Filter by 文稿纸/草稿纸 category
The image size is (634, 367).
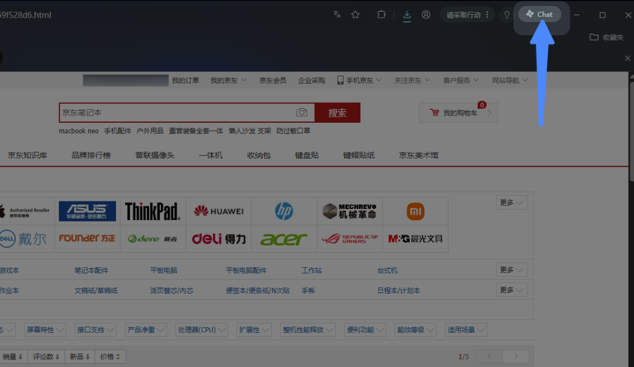96,291
